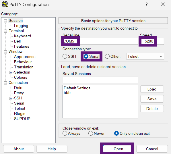Click the PuTTY icon in the title bar
Image resolution: width=171 pixels, height=154 pixels.
tap(5, 5)
